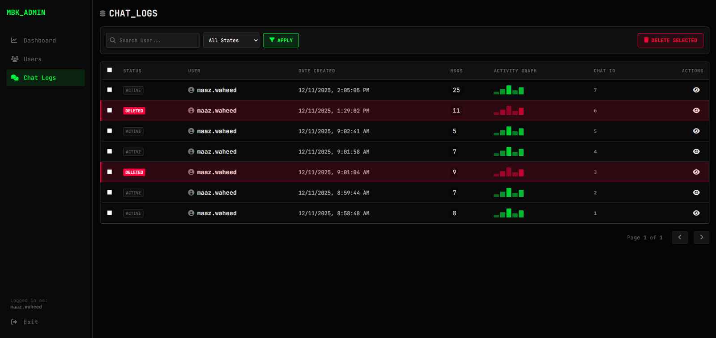Click the eye icon in chat ID 1 row
The image size is (716, 338).
[696, 213]
